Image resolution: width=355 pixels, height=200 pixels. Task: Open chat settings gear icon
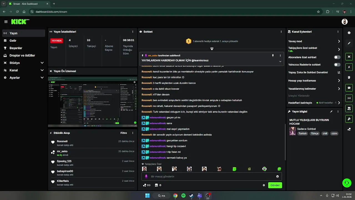click(x=264, y=185)
